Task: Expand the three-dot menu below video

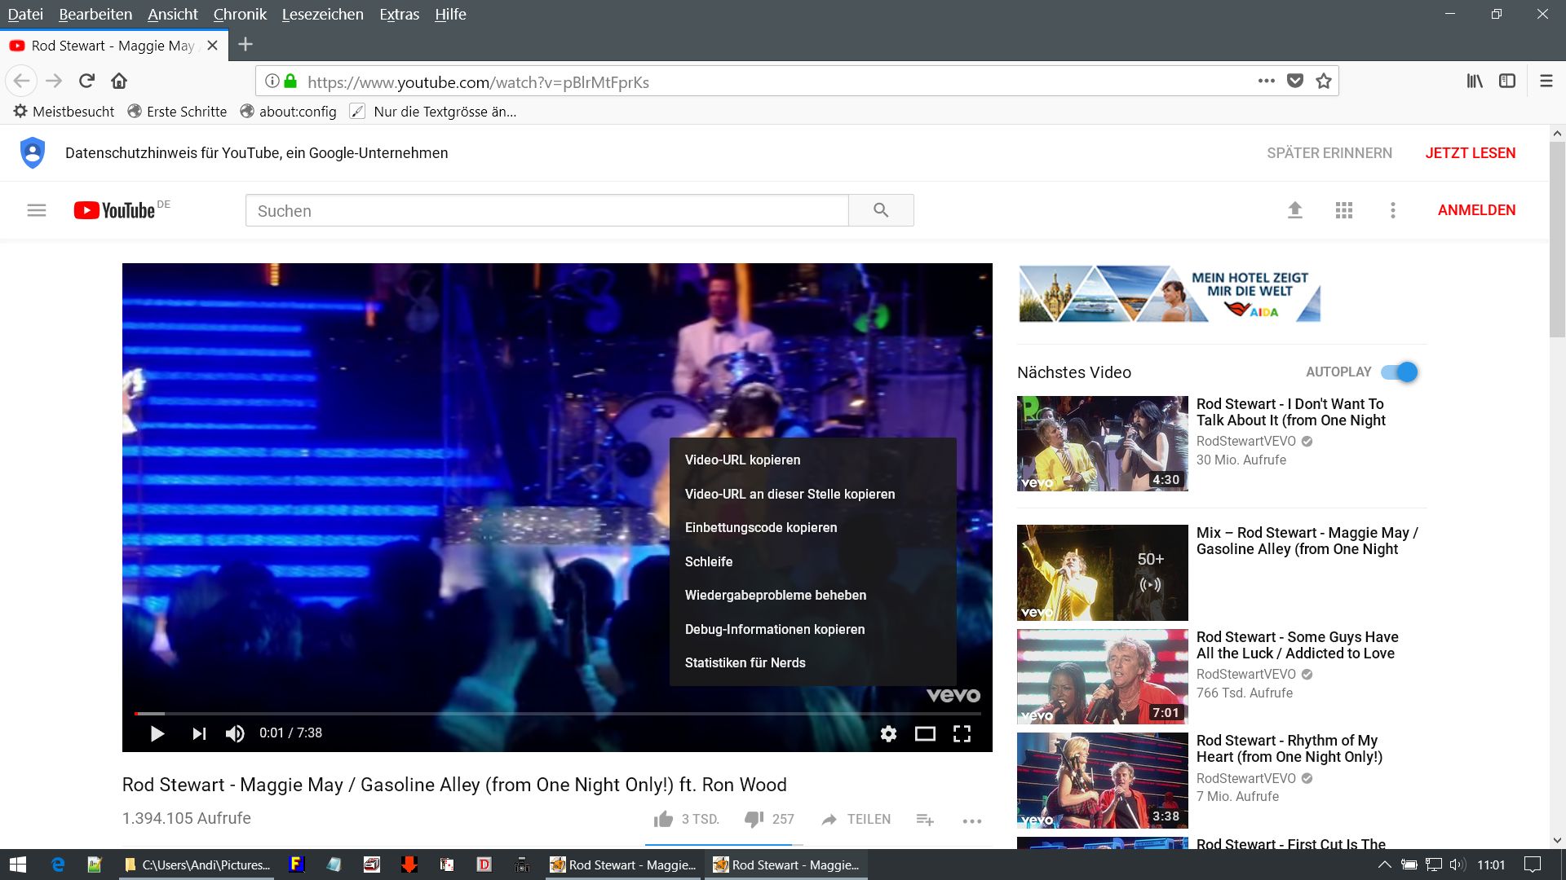Action: pos(971,821)
